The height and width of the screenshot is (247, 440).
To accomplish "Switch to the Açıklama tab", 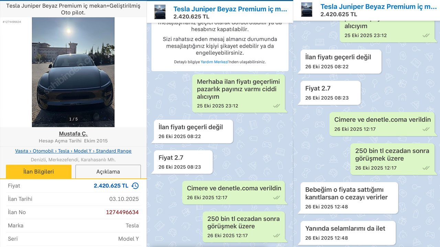I will tap(108, 172).
